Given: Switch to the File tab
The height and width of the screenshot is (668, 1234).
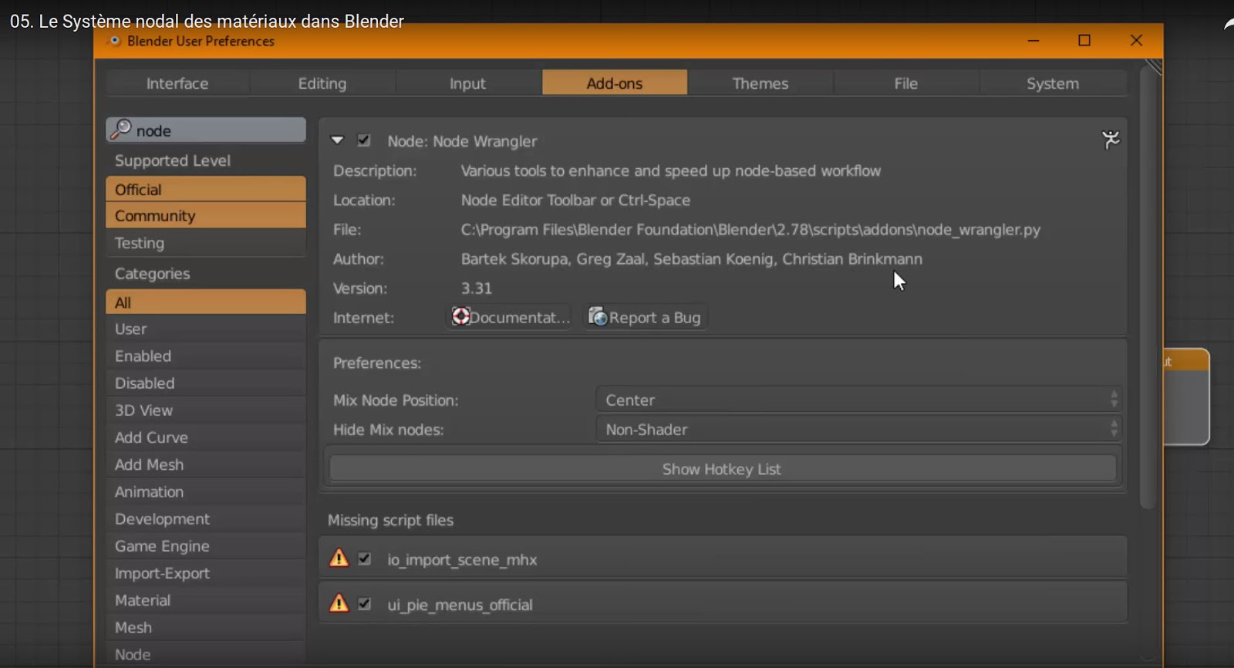Looking at the screenshot, I should pos(906,83).
